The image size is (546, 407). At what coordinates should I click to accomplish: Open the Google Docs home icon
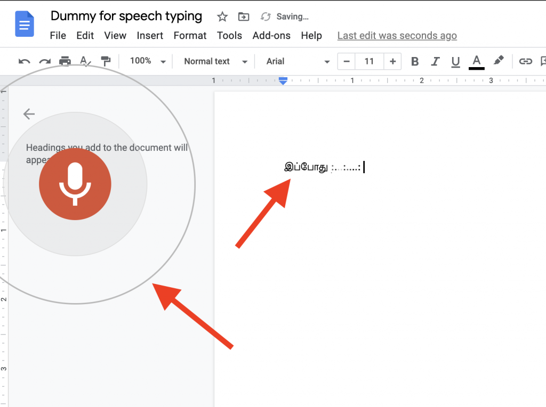click(25, 23)
